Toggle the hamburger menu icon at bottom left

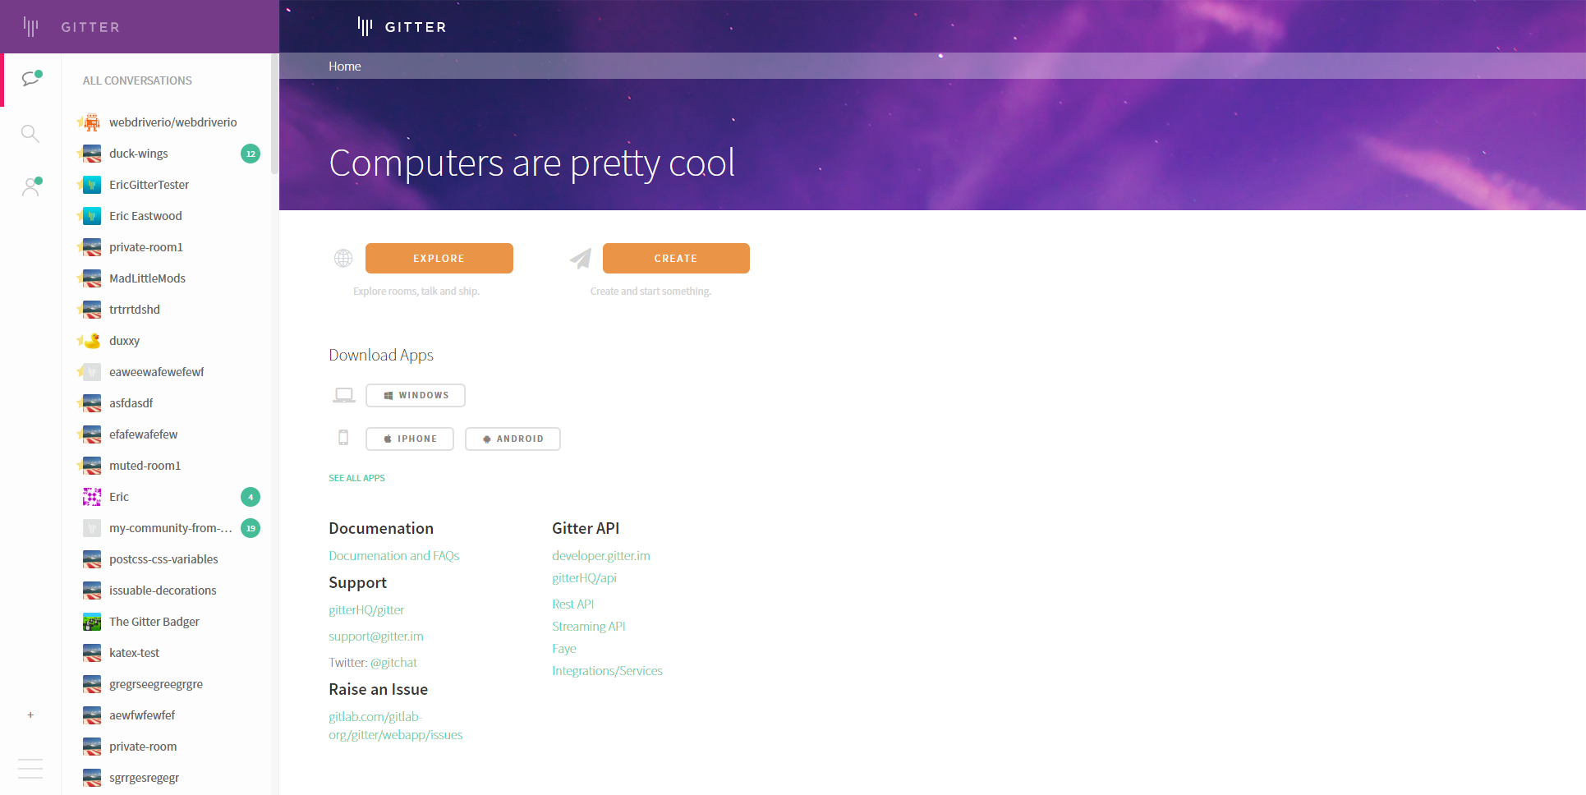point(30,768)
